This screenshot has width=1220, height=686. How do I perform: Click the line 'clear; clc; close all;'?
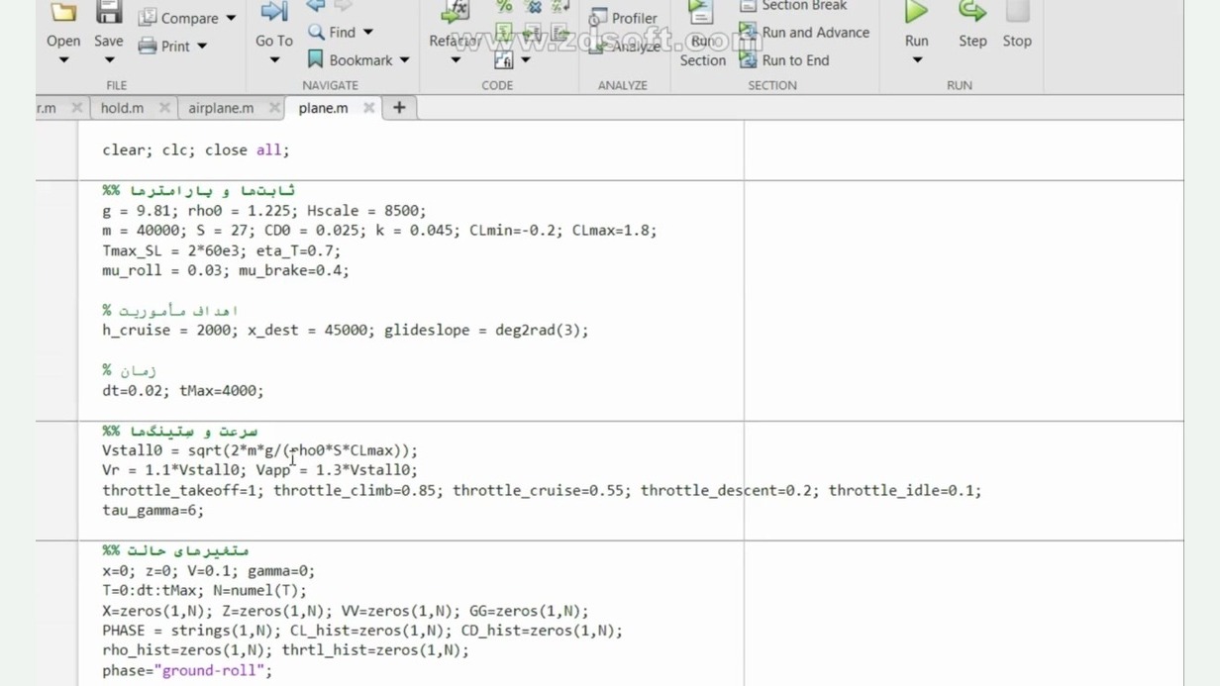coord(196,150)
